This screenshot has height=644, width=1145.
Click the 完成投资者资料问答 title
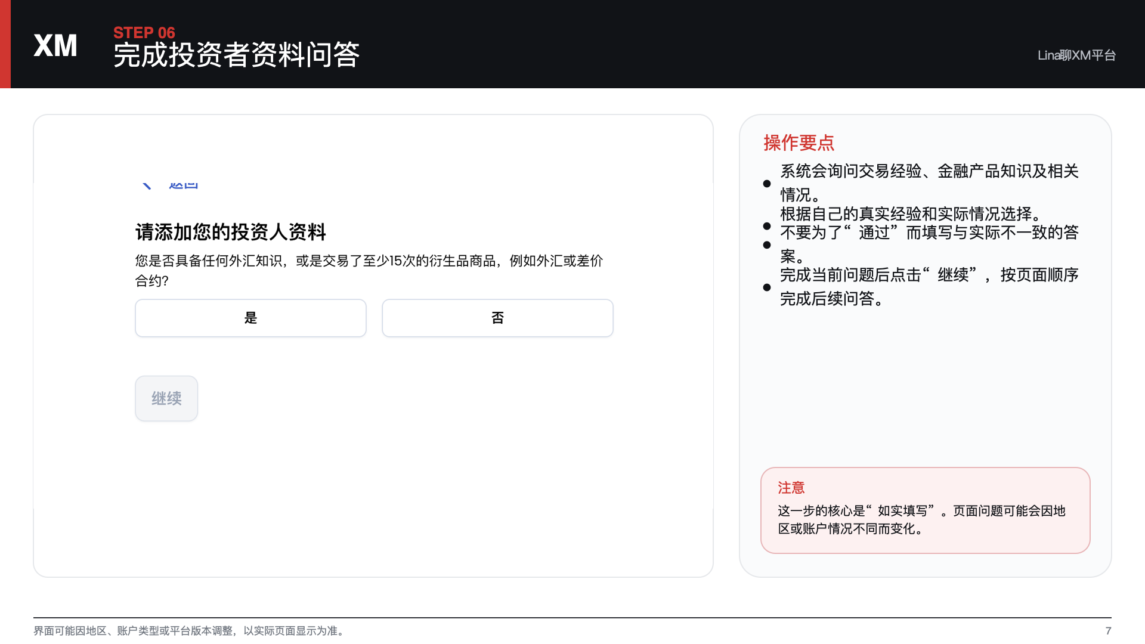(x=237, y=55)
